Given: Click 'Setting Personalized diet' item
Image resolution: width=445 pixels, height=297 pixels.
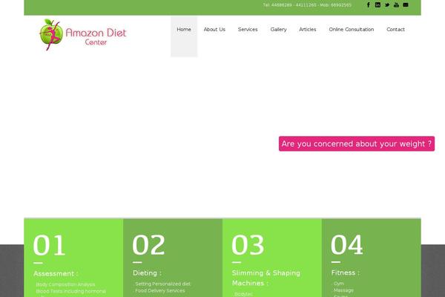Looking at the screenshot, I should click(x=163, y=284).
